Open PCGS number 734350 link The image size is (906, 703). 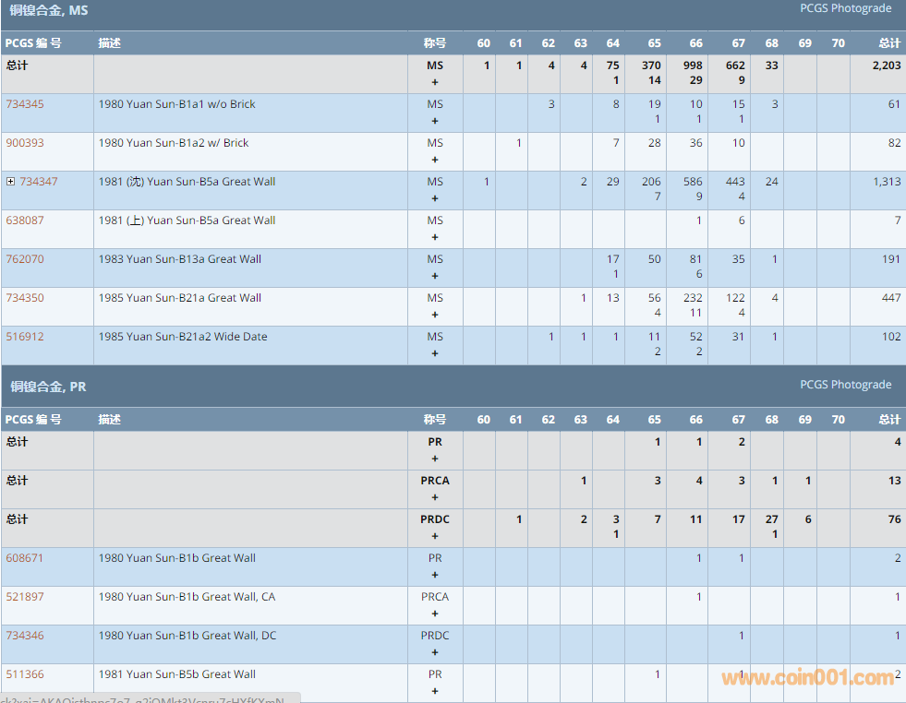tap(25, 298)
